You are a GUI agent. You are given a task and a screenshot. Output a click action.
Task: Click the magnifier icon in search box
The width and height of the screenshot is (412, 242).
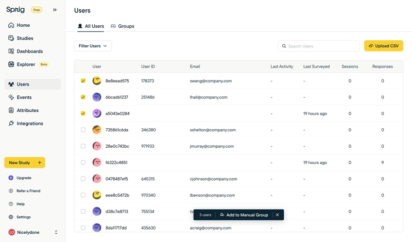(284, 46)
